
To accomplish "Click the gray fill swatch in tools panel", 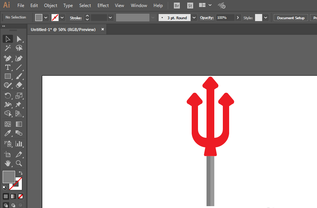I will [x=9, y=177].
